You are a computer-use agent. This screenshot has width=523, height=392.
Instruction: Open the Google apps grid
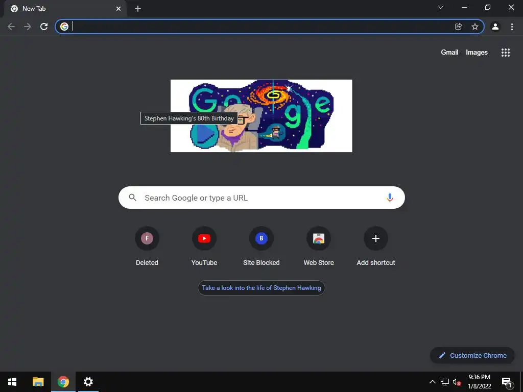pyautogui.click(x=506, y=53)
